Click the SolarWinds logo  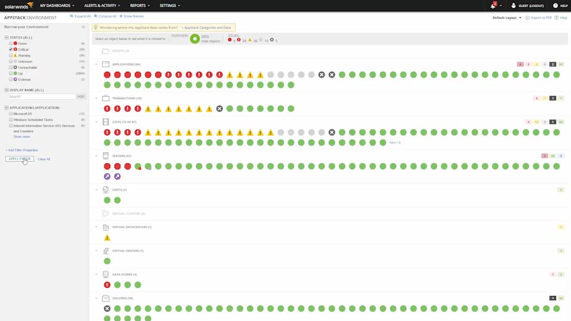click(x=18, y=5)
